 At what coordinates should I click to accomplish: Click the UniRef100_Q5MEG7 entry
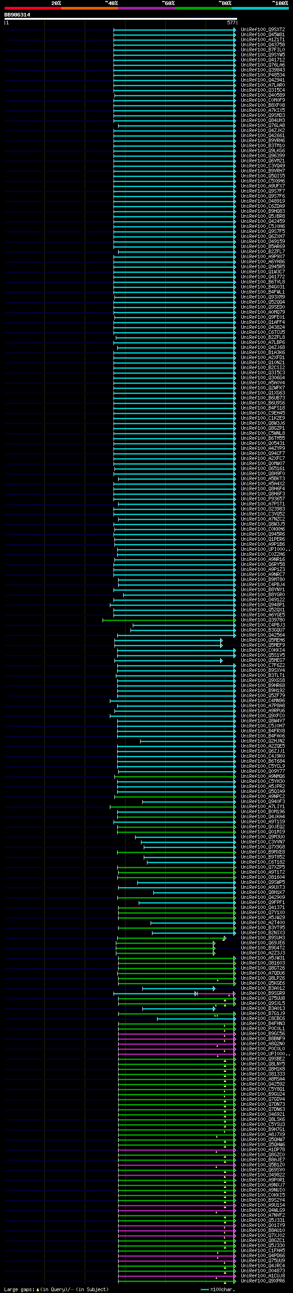263,660
